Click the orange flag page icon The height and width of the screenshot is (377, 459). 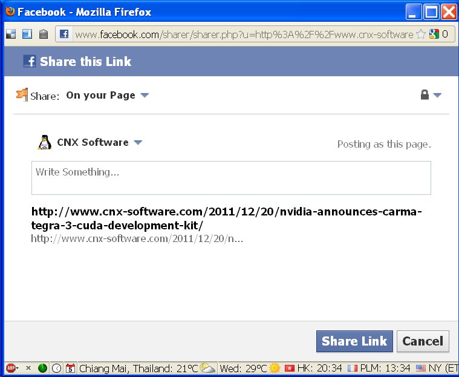(22, 94)
